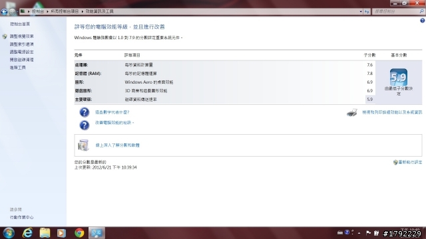Open the address bar history dropdown arrow

361,11
